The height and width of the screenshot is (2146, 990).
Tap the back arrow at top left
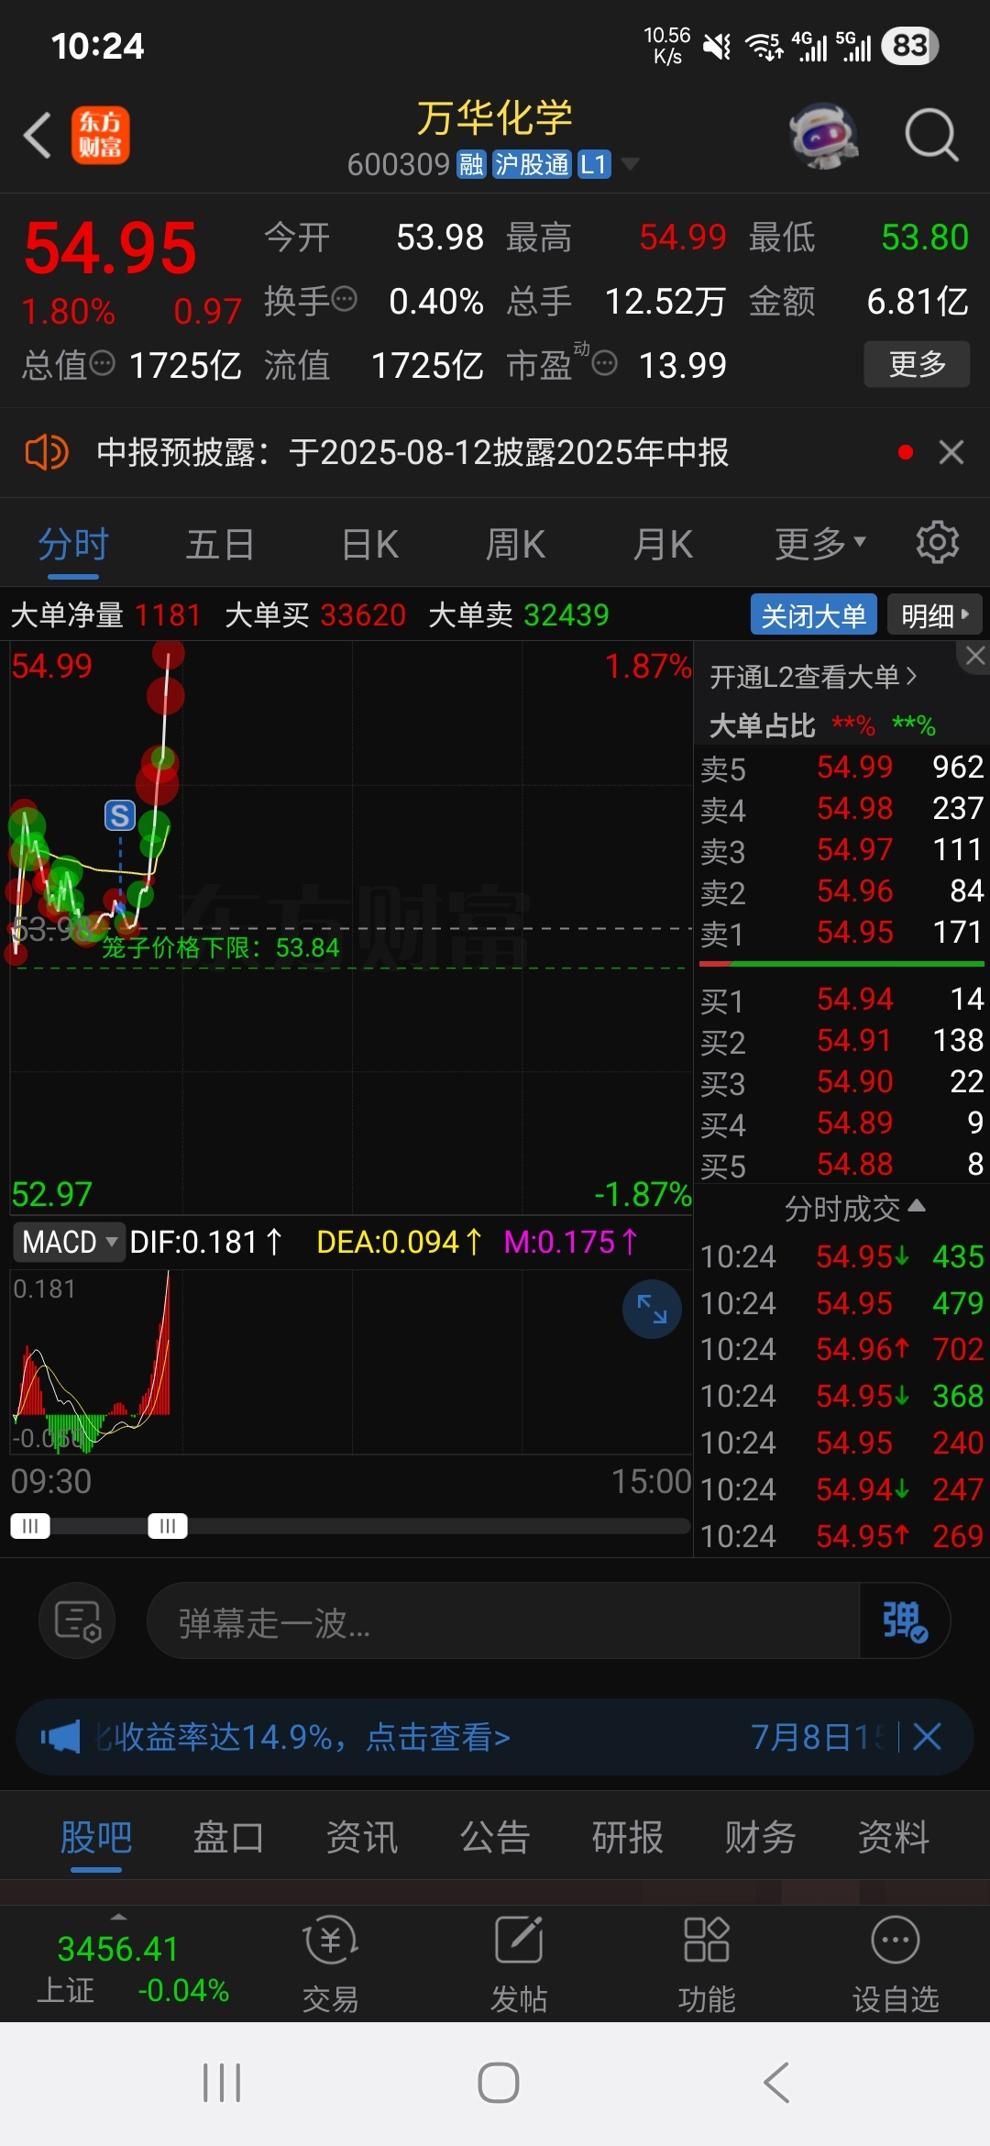point(38,136)
